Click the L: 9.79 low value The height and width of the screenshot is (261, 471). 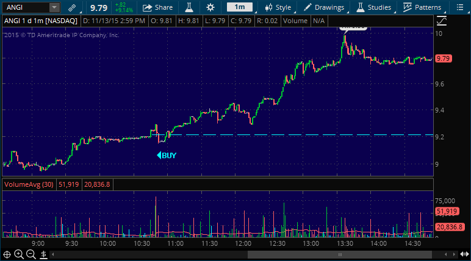click(215, 21)
